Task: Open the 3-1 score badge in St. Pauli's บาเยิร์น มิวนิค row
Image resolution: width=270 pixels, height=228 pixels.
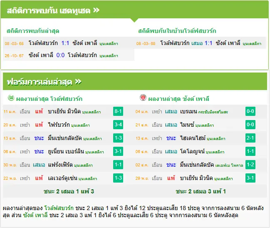Action: click(x=250, y=178)
